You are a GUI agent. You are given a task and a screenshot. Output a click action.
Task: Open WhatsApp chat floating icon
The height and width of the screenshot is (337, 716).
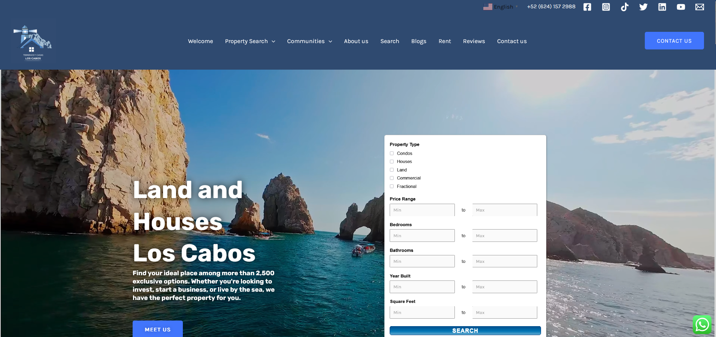point(702,325)
